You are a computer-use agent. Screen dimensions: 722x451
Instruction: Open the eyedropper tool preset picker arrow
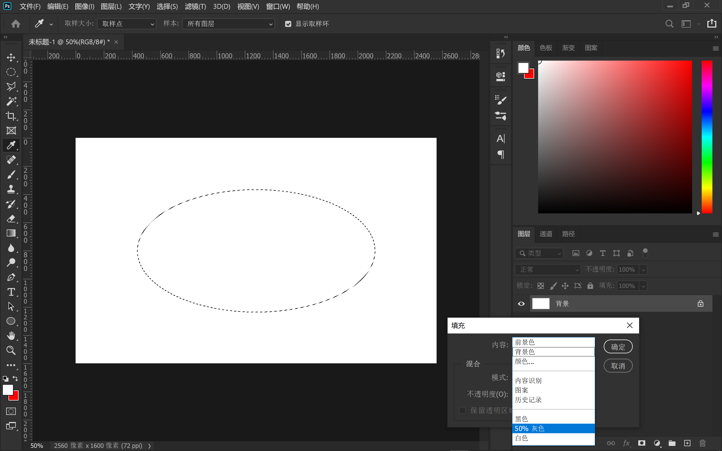pos(51,25)
